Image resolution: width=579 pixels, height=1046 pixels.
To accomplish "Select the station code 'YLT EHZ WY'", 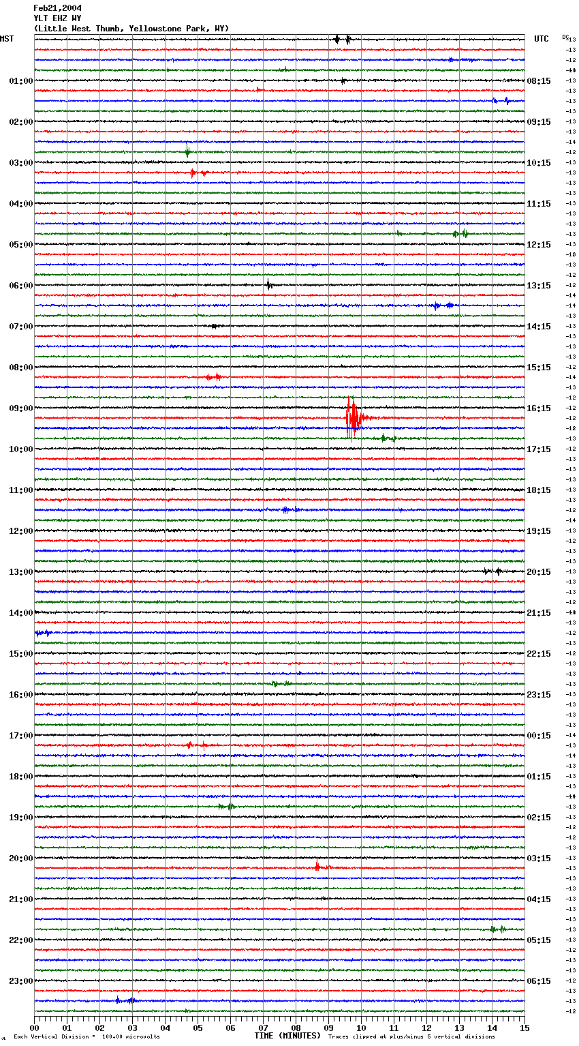I will (57, 18).
